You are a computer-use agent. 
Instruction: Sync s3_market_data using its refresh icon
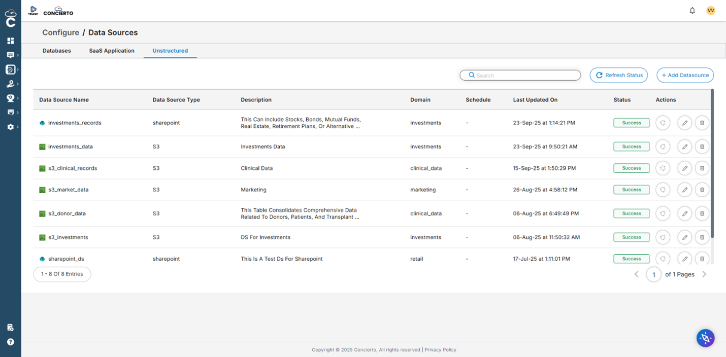pyautogui.click(x=663, y=189)
